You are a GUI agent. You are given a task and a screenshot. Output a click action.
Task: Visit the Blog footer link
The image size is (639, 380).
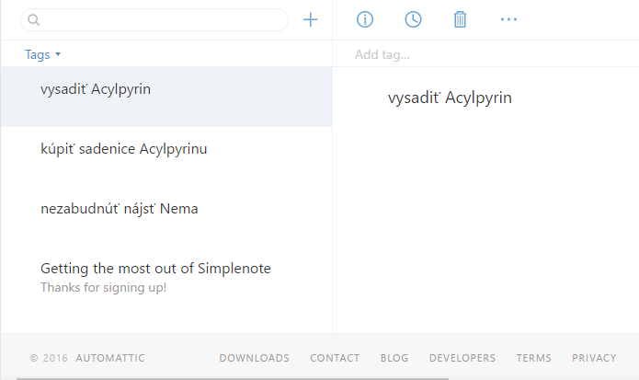[x=394, y=358]
